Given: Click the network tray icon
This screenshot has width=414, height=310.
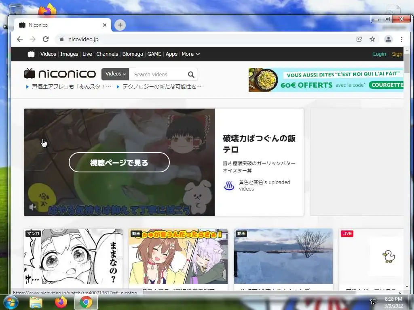Looking at the screenshot, I should tap(373, 302).
